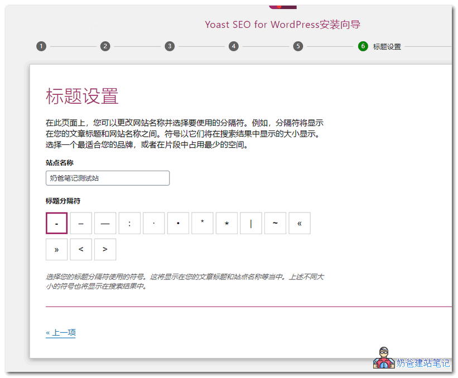Click the 上一项 previous step link
Viewport: 458px width, 378px height.
tap(60, 332)
